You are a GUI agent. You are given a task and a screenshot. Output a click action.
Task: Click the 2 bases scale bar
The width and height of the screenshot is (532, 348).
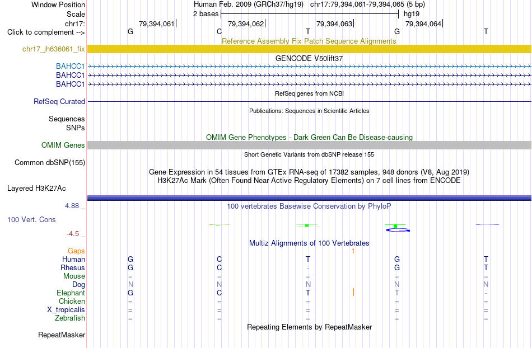click(310, 14)
